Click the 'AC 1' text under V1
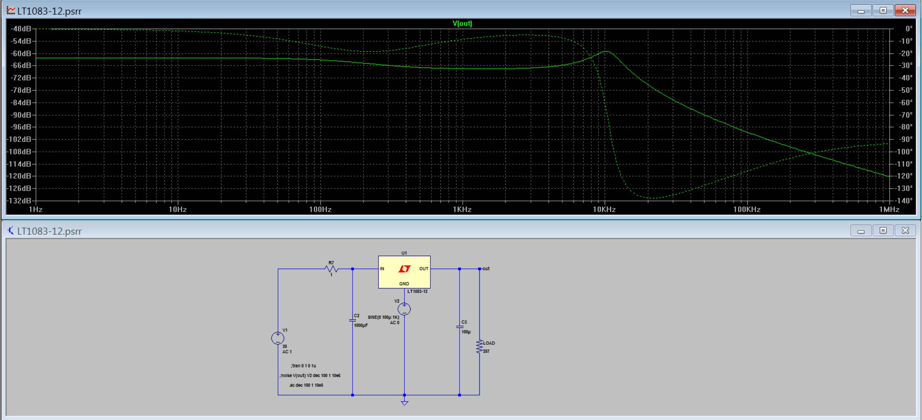This screenshot has height=420, width=922. tap(287, 352)
